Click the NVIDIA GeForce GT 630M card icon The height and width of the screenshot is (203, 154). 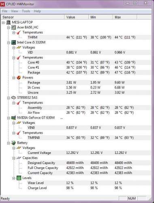[13, 118]
